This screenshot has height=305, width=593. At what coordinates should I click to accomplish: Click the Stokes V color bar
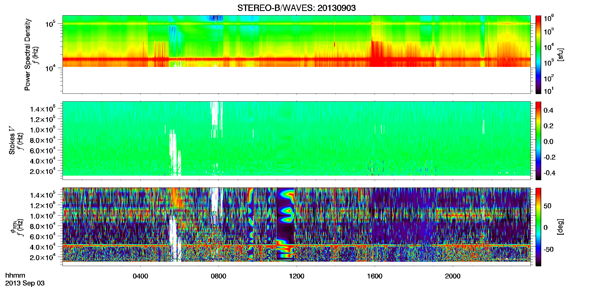tap(538, 141)
